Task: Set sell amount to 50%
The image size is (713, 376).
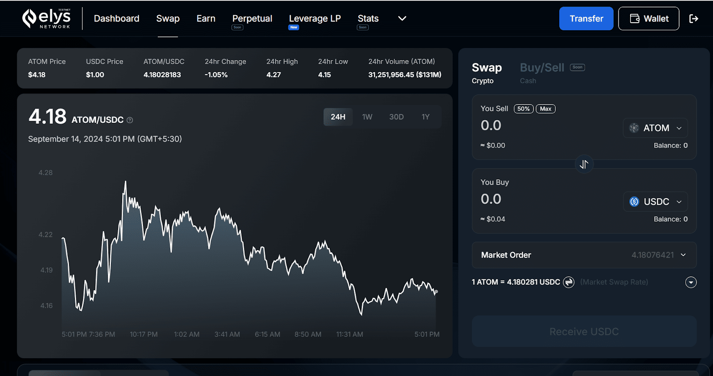Action: pyautogui.click(x=524, y=109)
